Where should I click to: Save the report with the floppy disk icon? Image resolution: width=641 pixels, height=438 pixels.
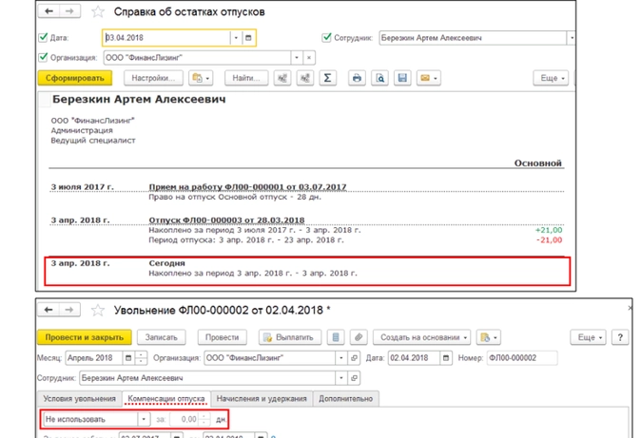point(402,78)
